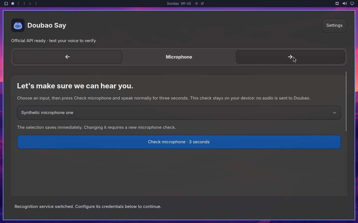
Task: Click the Doubao Say app logo
Action: coord(18,25)
